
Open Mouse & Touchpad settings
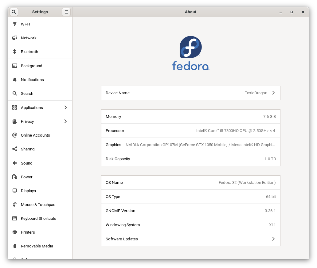point(38,204)
